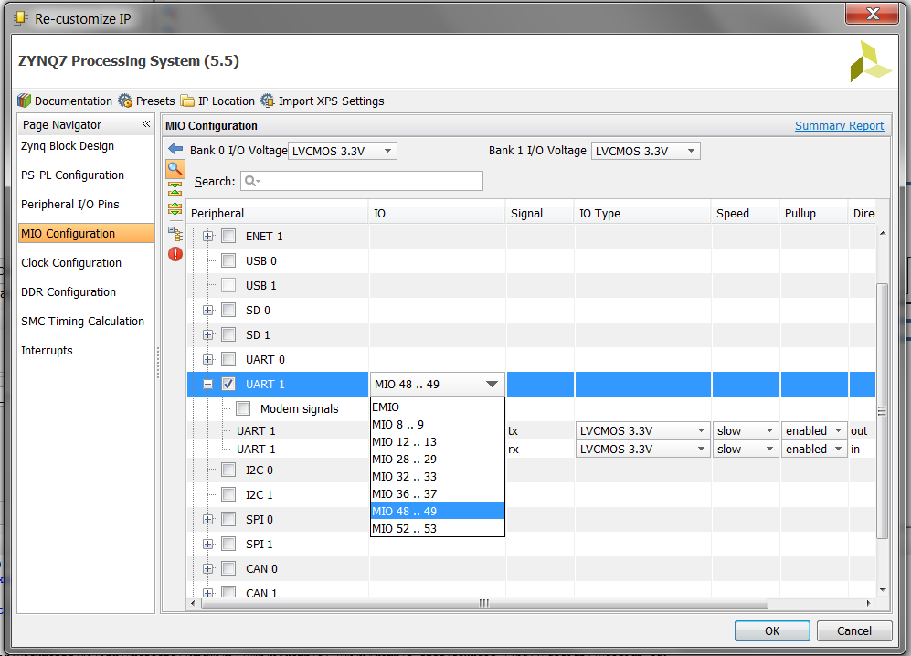
Task: Go to Clock Configuration page
Action: pos(71,262)
